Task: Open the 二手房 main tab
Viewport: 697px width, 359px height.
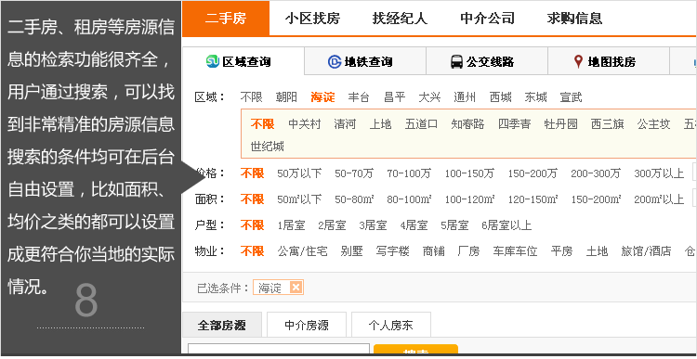Action: 226,19
